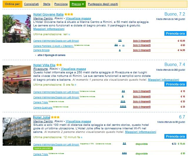Open Maggiori informazioni for Villa Elia
This screenshot has width=190, height=156.
click(164, 80)
